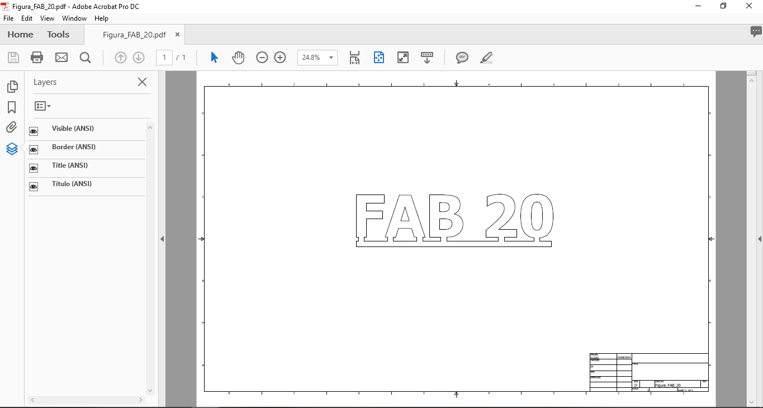Click the document vertical scrollbar down arrow
This screenshot has height=408, width=763.
click(x=752, y=402)
